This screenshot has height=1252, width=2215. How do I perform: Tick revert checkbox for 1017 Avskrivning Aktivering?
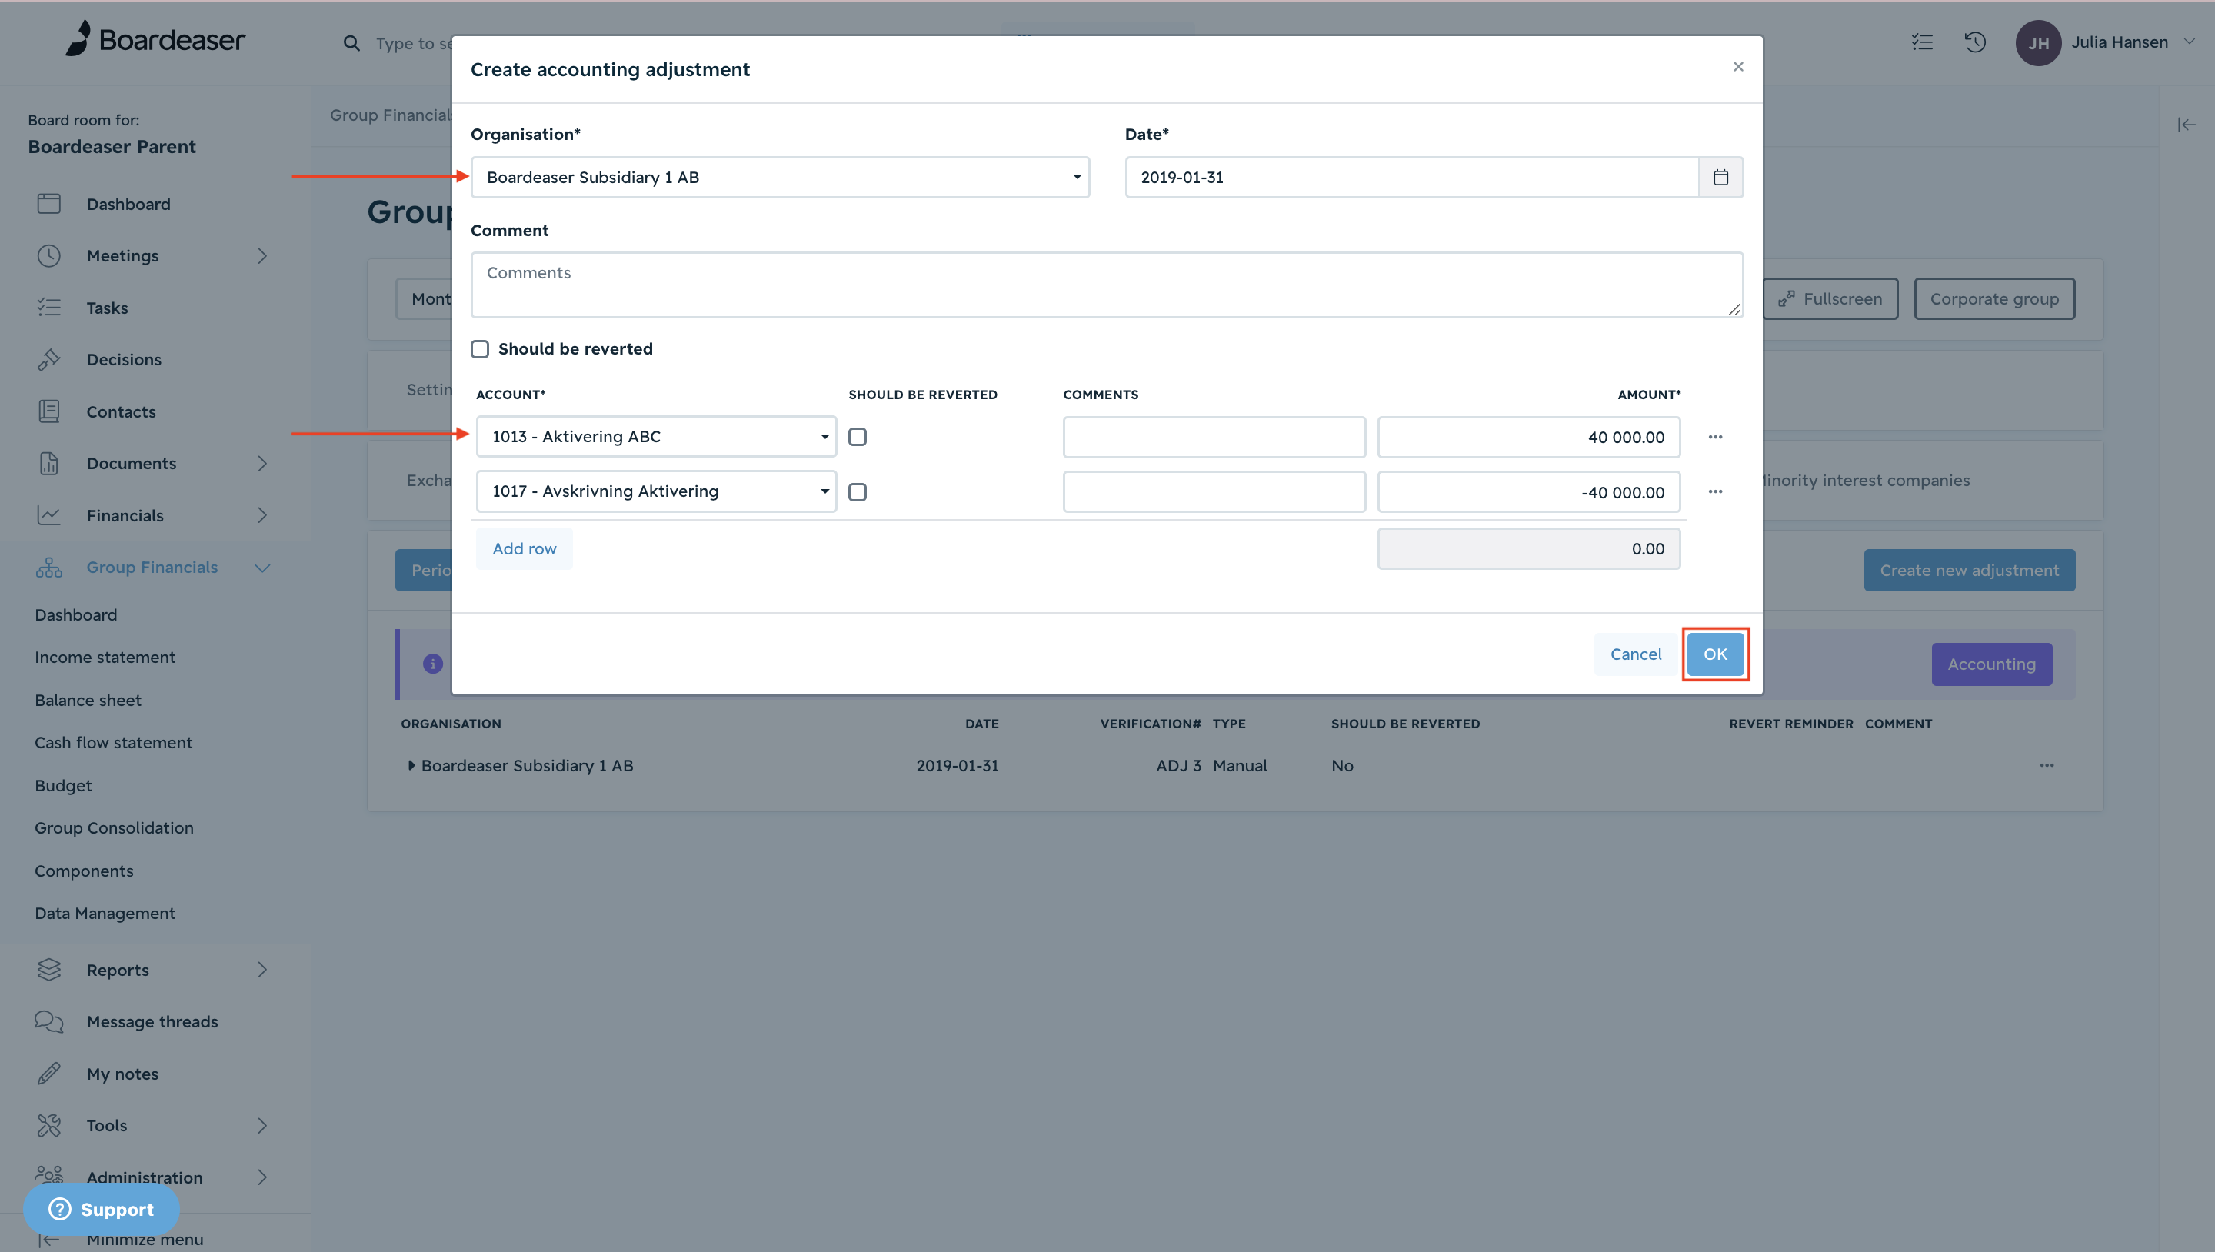click(x=858, y=492)
